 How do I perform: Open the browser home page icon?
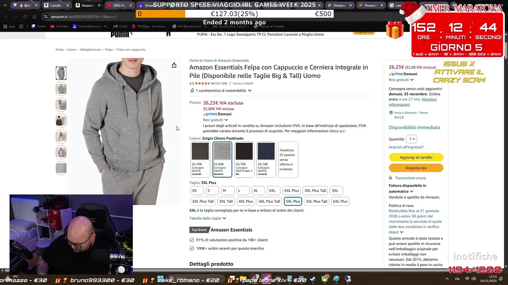point(34,17)
